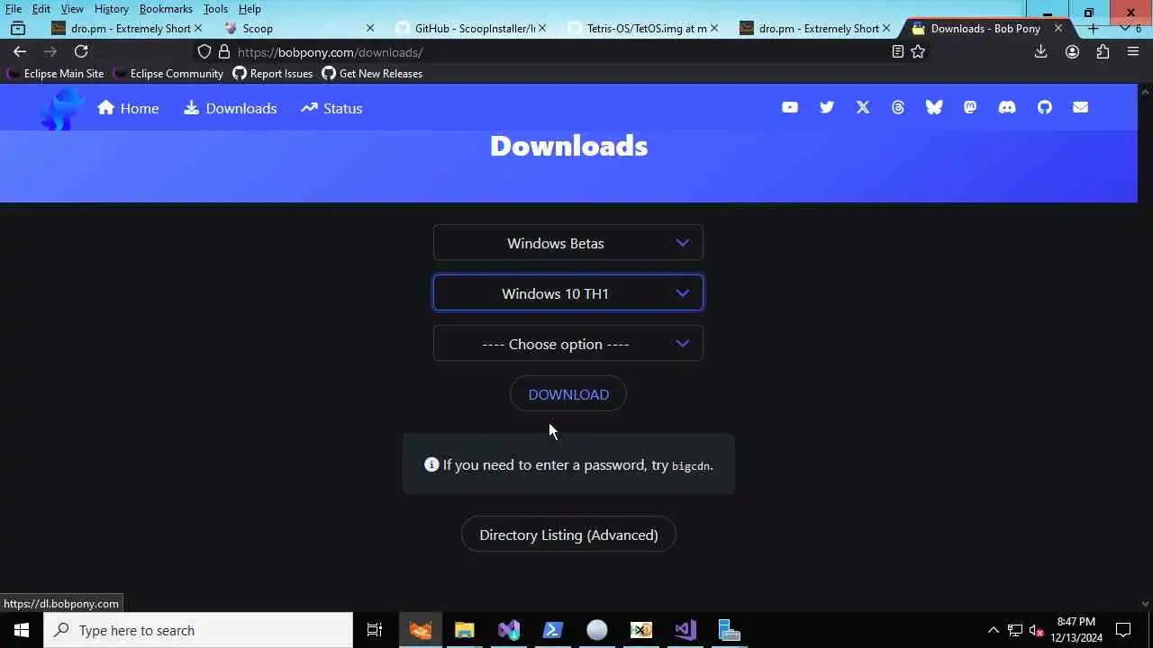Close the Tetris-OS tab
1153x648 pixels.
coord(714,28)
